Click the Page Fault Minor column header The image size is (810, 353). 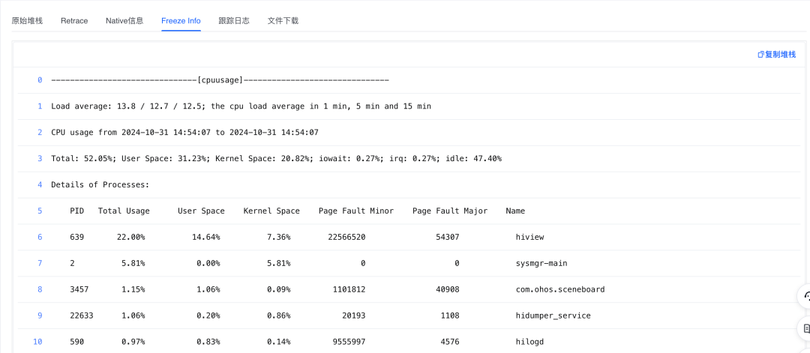[x=356, y=211]
